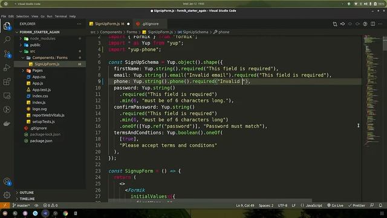Click Components in the breadcrumb path

(111, 32)
